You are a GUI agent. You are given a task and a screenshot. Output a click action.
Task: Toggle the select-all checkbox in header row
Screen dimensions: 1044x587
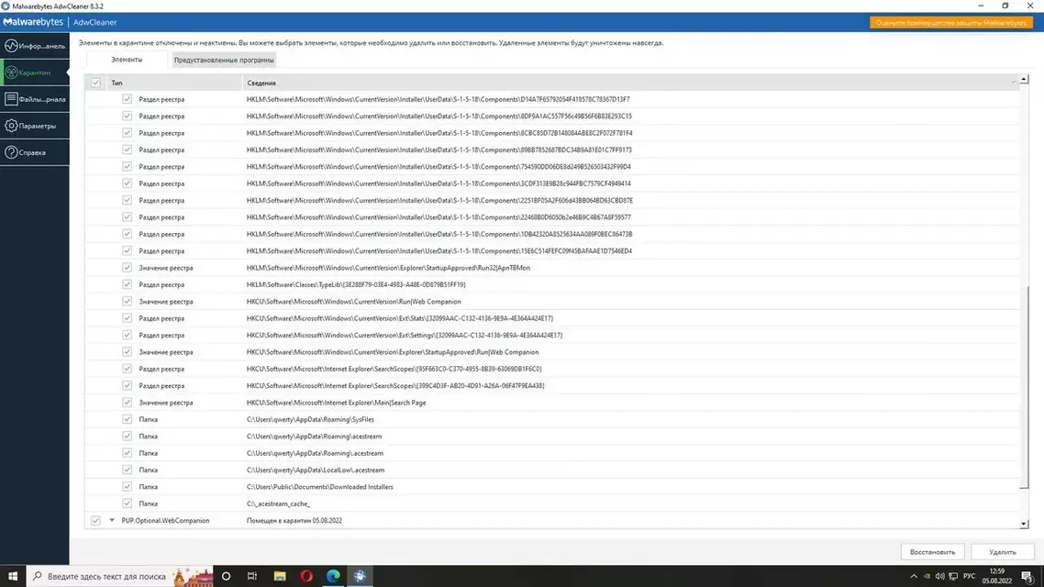point(96,83)
